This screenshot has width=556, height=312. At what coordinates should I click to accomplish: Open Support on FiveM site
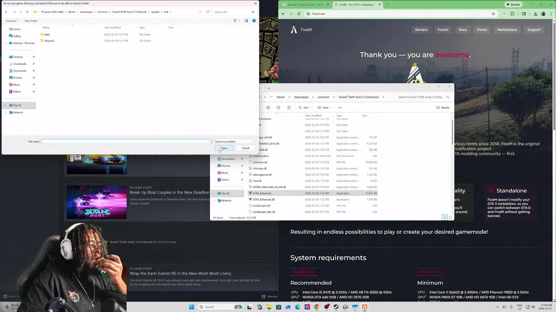534,29
